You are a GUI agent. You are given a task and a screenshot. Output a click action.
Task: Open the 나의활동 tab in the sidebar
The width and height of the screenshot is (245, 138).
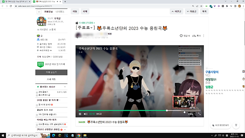click(60, 12)
